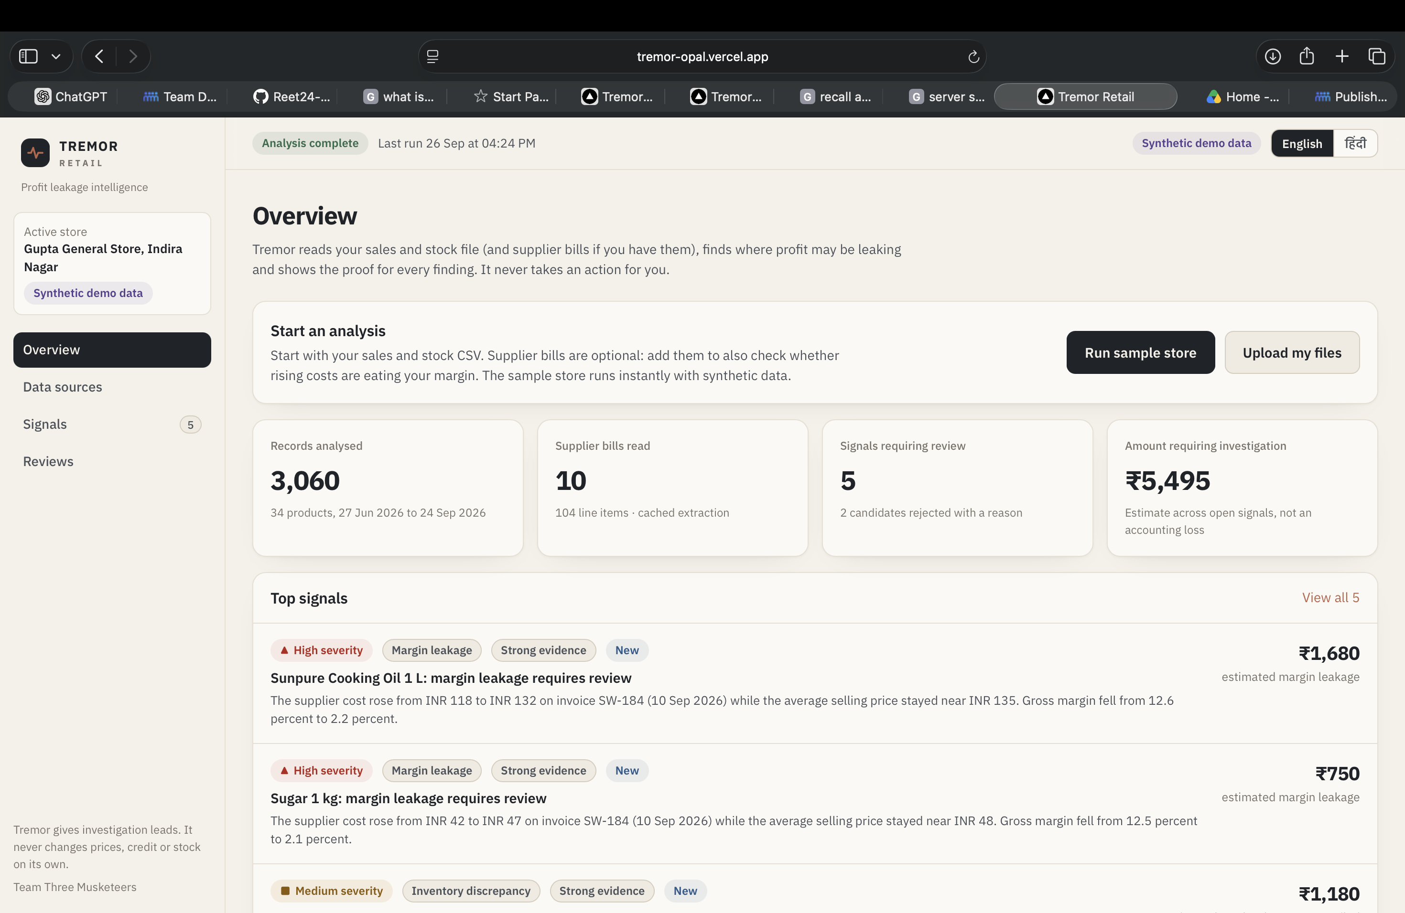Select the active Tremor Retail tab
Image resolution: width=1405 pixels, height=913 pixels.
click(x=1085, y=97)
